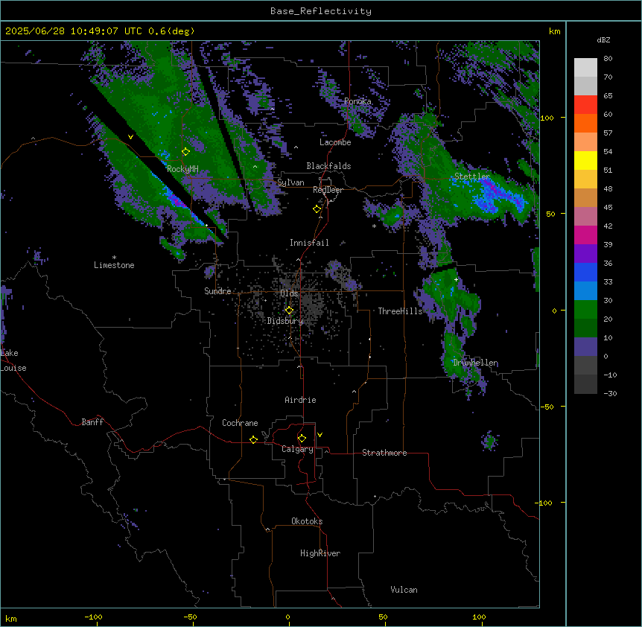Click the km unit label at bottom left
The height and width of the screenshot is (627, 642).
(x=11, y=618)
